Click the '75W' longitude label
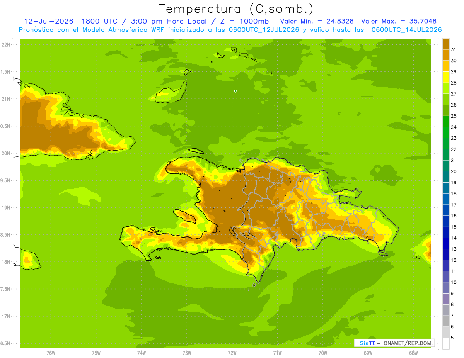This screenshot has height=358, width=464. coord(96,353)
